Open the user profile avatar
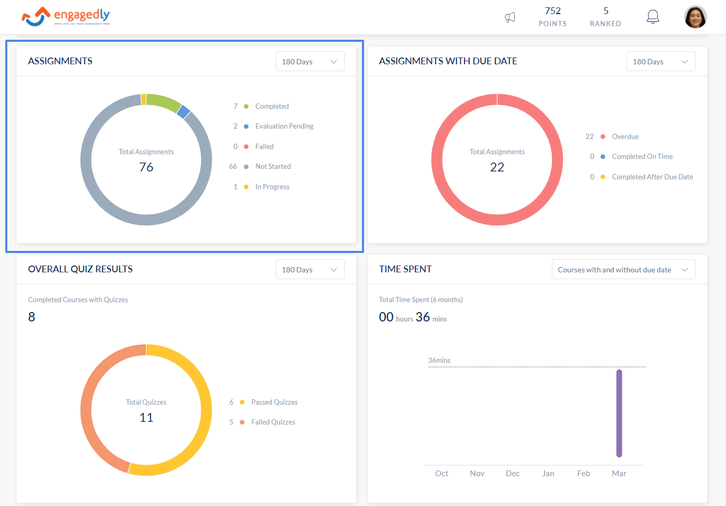The height and width of the screenshot is (506, 726). pos(696,17)
